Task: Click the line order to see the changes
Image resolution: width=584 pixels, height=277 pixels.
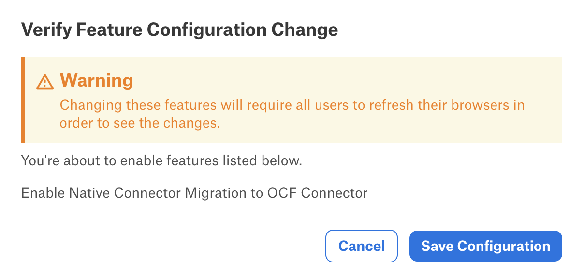Action: pos(140,123)
